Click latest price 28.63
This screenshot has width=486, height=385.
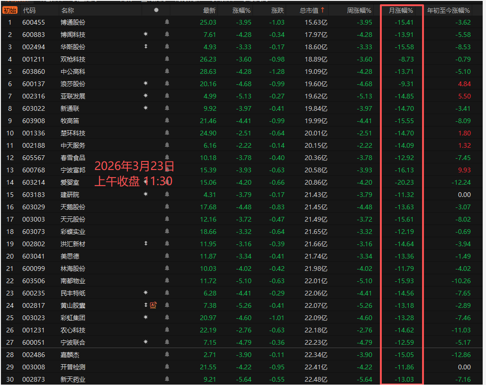[x=208, y=72]
